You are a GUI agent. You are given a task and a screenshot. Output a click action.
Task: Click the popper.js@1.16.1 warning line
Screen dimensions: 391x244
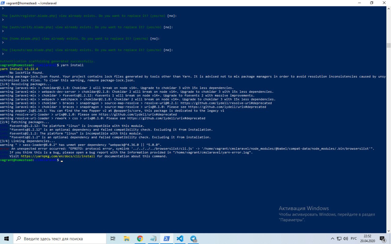112,111
